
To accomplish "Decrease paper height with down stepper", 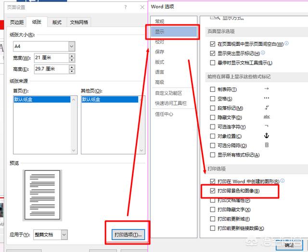I will tap(72, 72).
